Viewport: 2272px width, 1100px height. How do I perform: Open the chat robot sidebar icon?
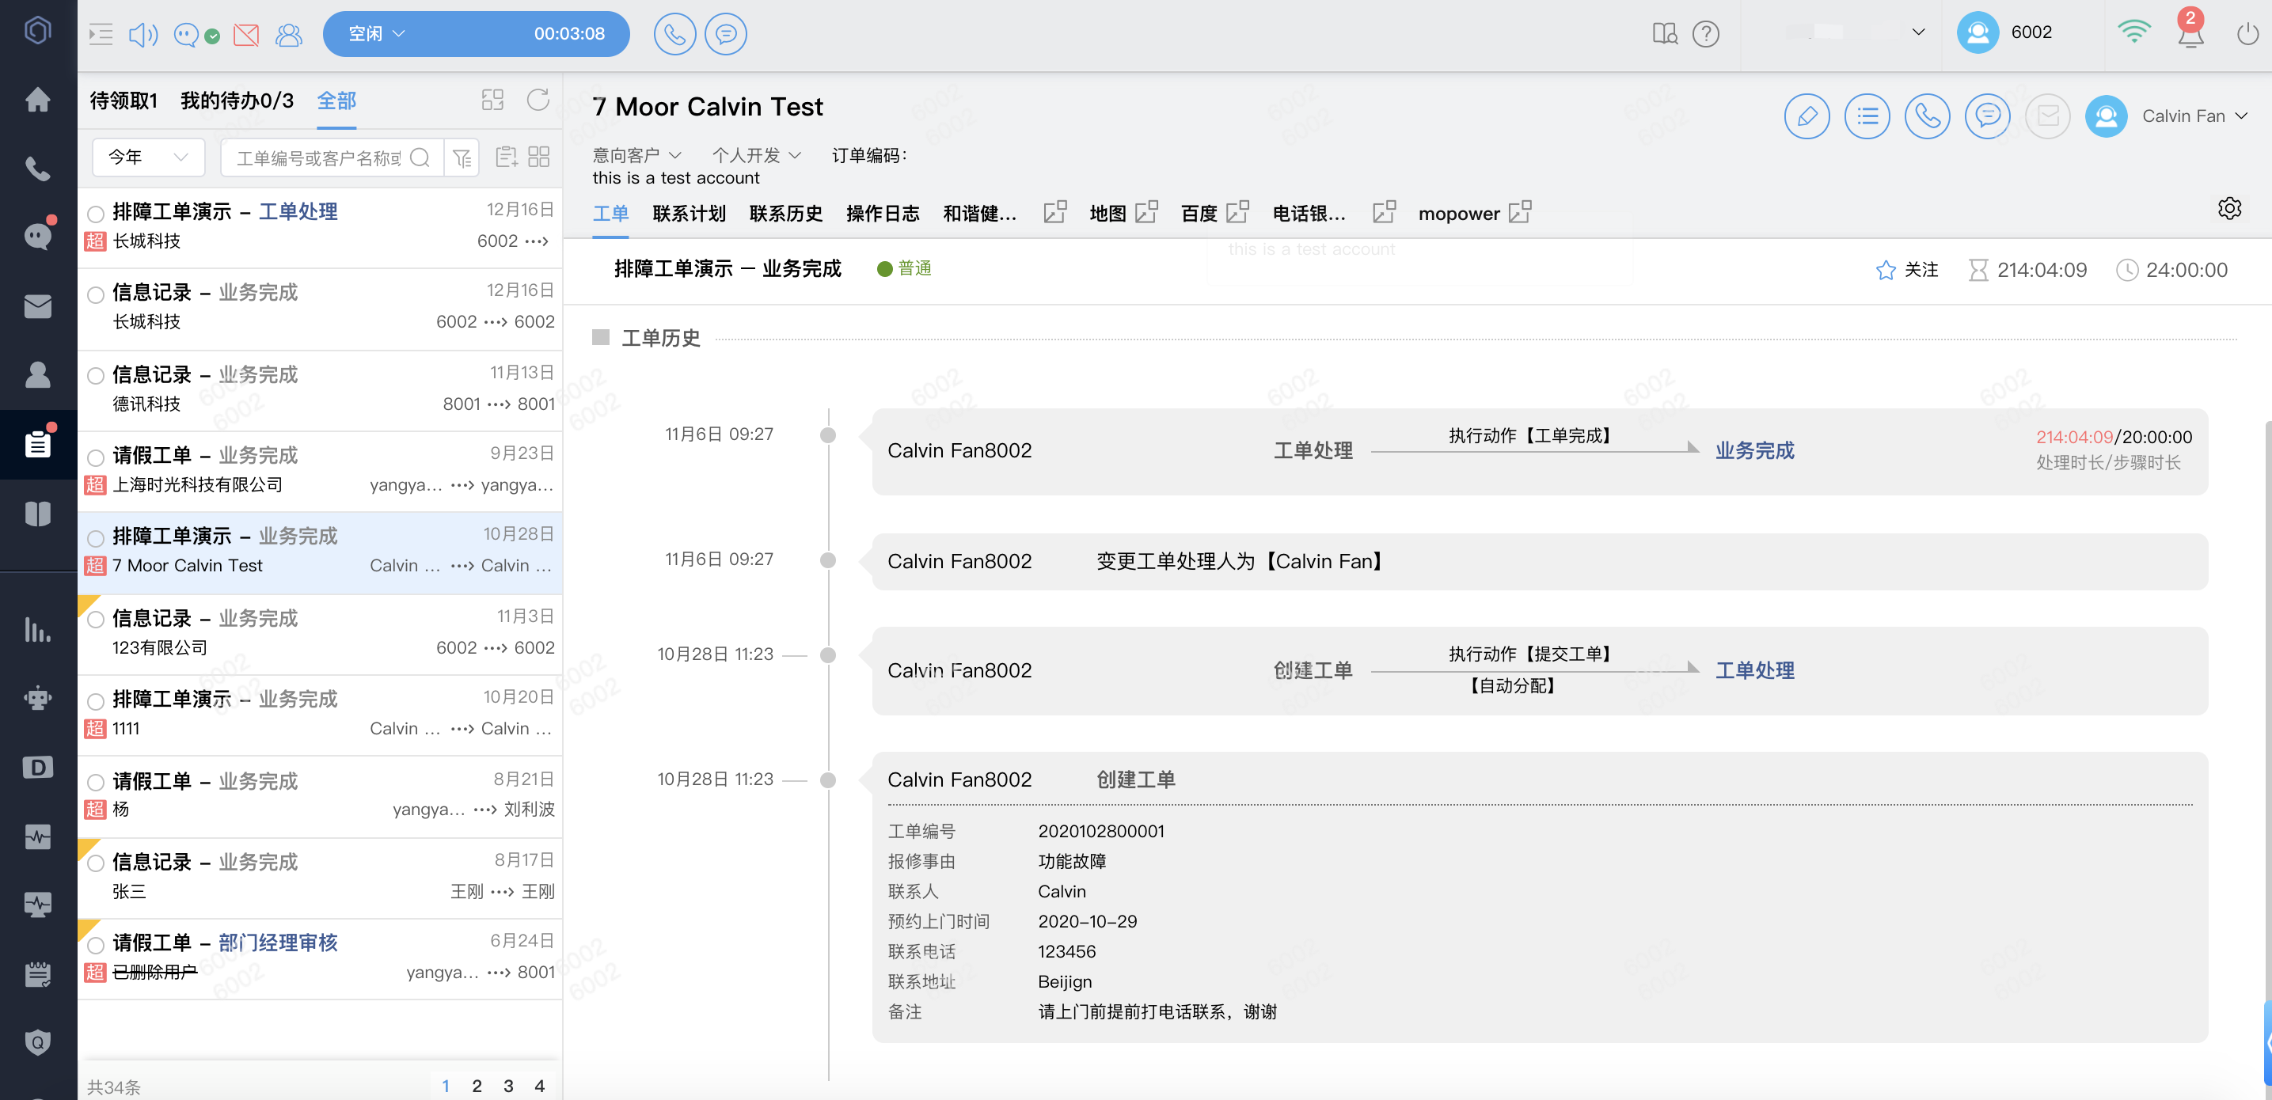pos(37,236)
